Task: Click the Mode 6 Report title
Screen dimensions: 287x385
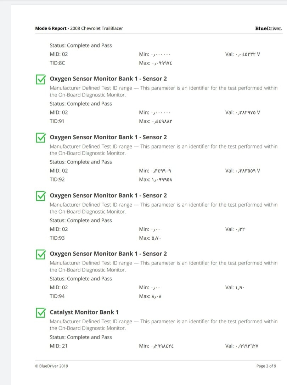Action: 52,28
